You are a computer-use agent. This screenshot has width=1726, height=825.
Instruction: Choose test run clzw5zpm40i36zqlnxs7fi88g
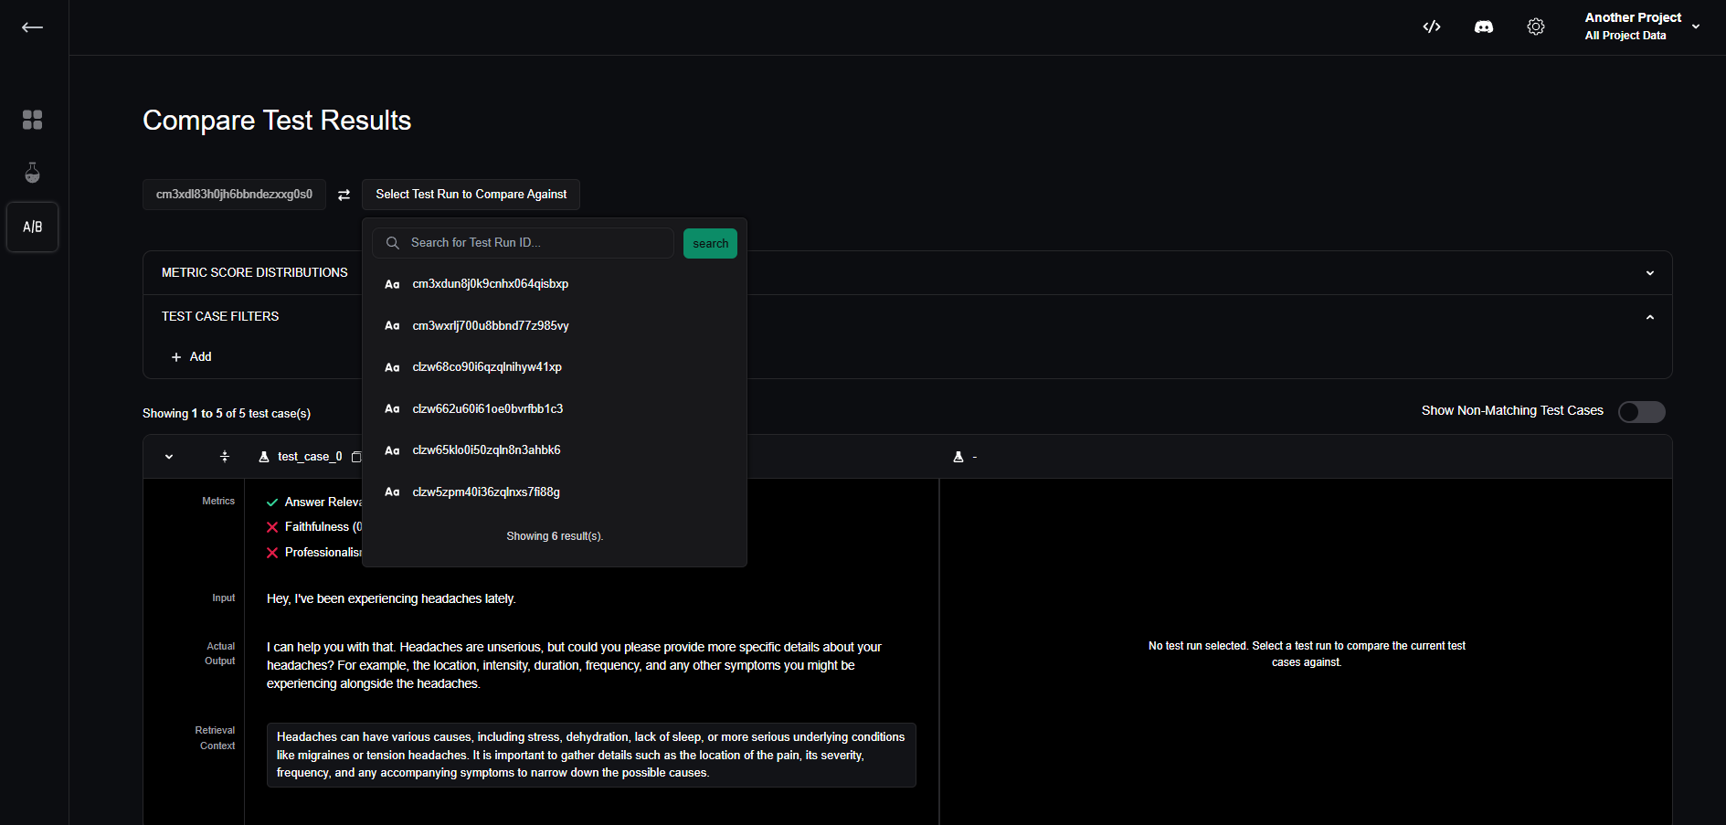pos(485,492)
